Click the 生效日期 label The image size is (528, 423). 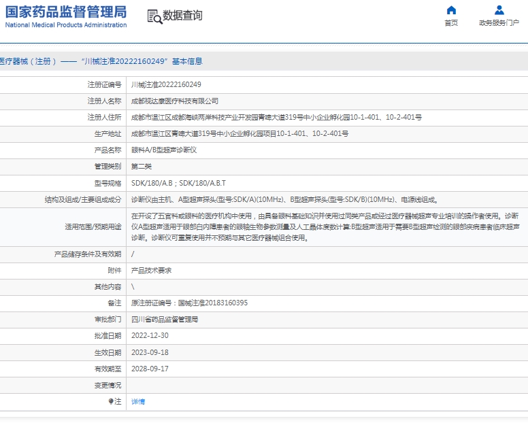point(108,352)
